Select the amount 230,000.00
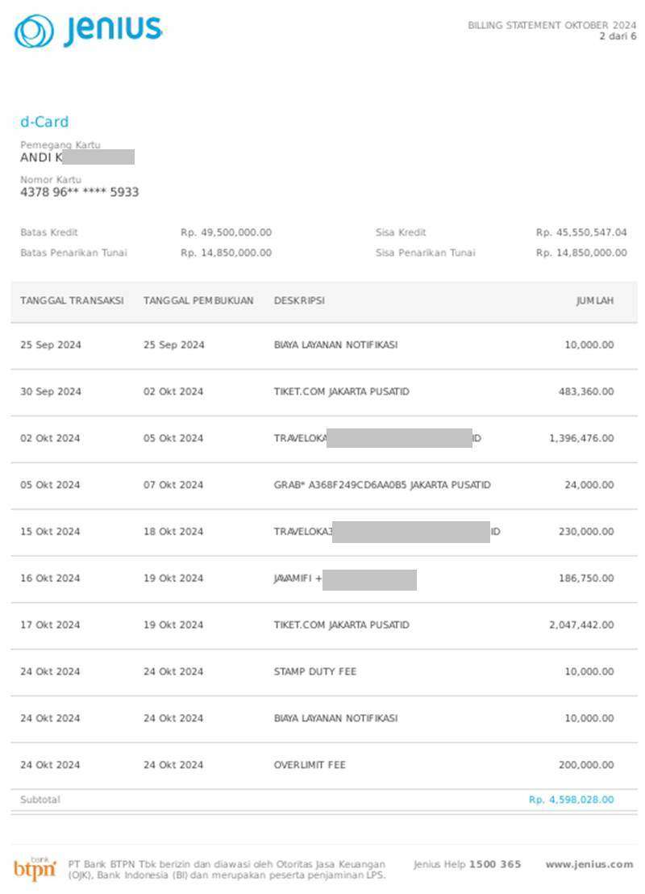Screen dimensions: 645x894 point(586,532)
